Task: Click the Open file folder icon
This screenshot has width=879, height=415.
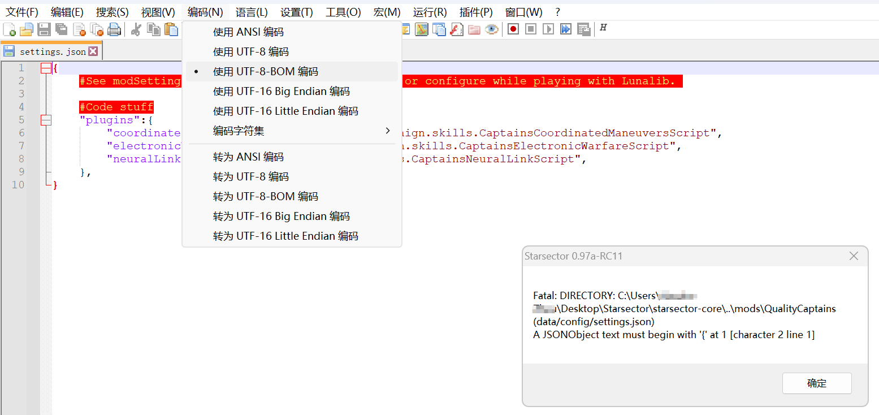Action: (x=27, y=29)
